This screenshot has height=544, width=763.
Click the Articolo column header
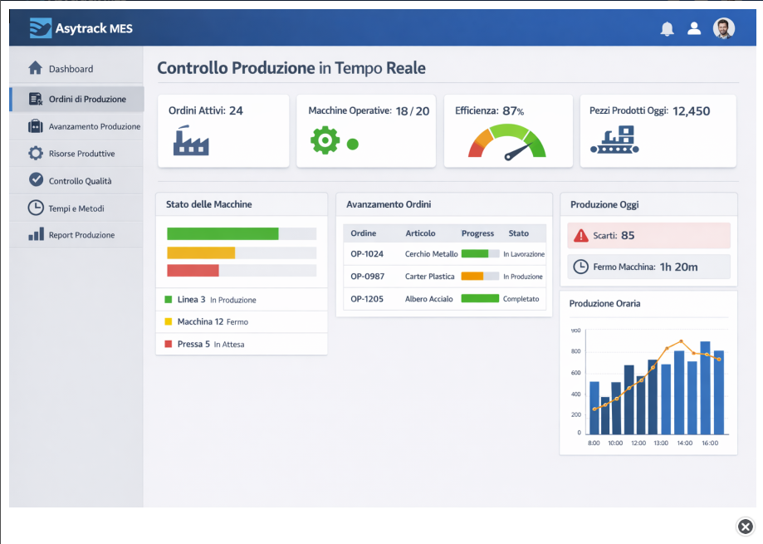[420, 233]
